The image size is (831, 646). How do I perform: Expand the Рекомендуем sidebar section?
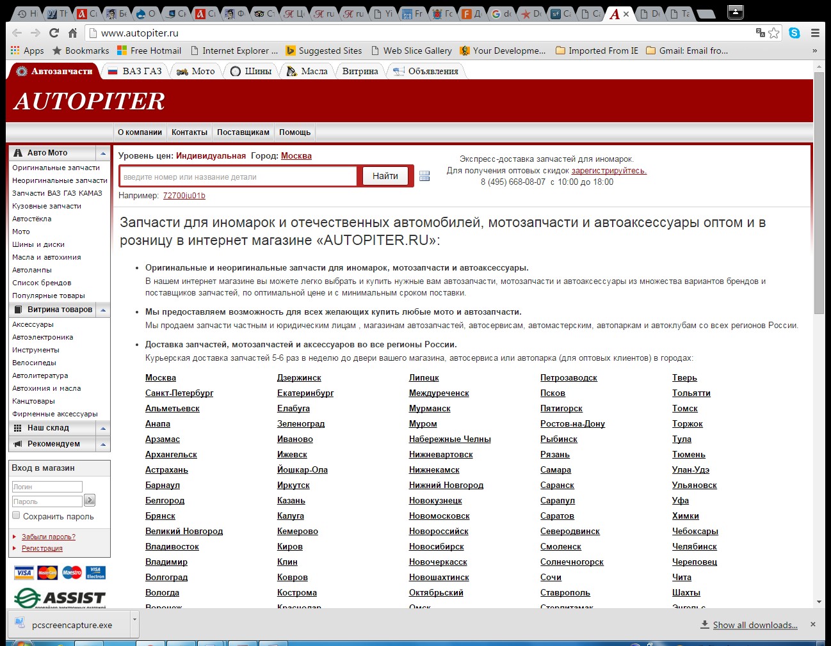click(x=102, y=444)
